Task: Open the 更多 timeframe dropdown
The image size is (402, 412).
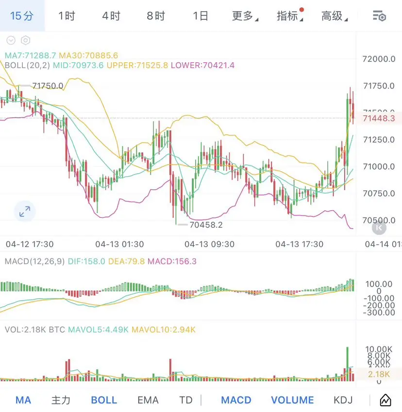Action: pyautogui.click(x=245, y=16)
